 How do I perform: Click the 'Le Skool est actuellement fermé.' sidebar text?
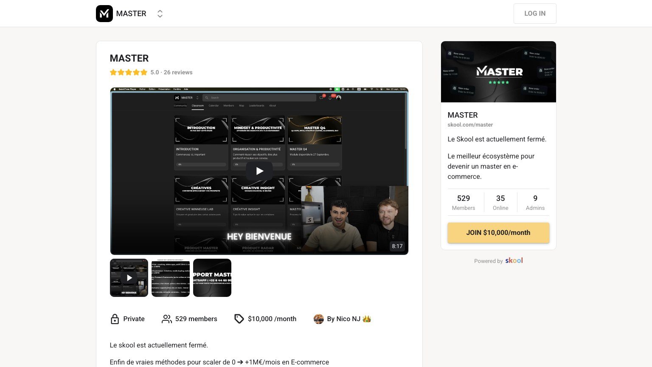click(x=497, y=139)
